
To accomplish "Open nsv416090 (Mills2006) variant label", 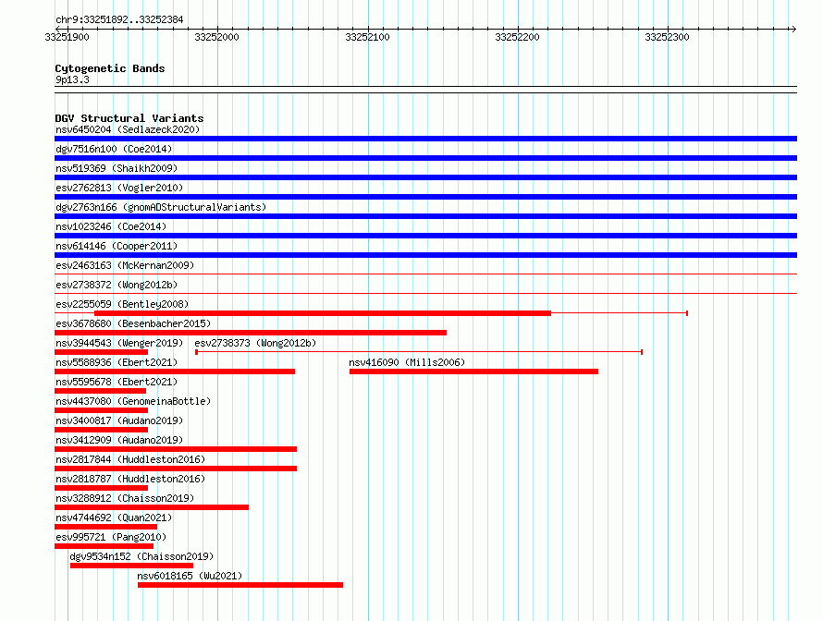I will tap(407, 362).
